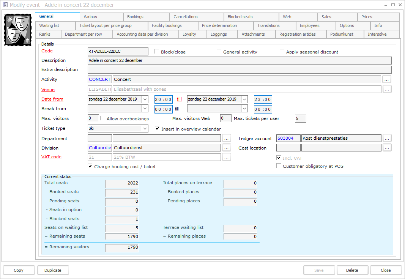The image size is (405, 279).
Task: Expand the Date from date picker
Action: coord(145,99)
